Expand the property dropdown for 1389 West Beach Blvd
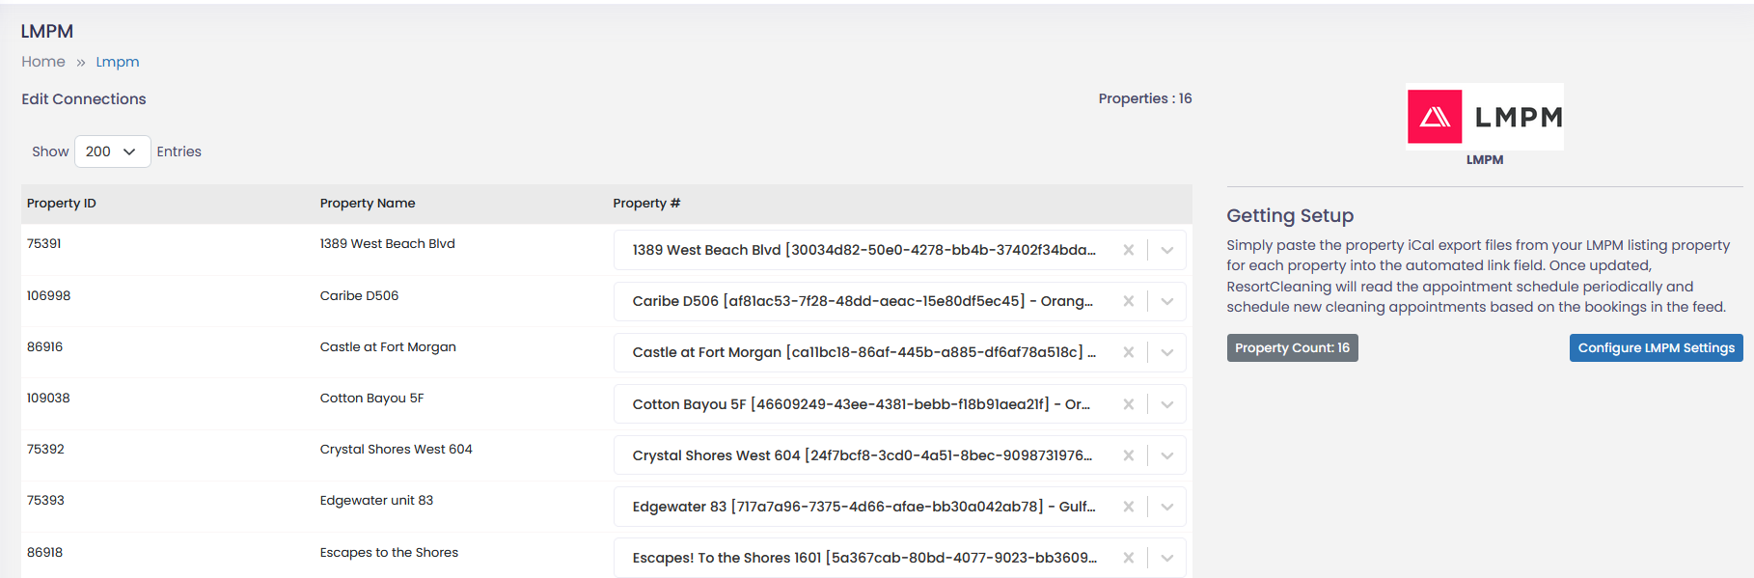 click(x=1166, y=249)
